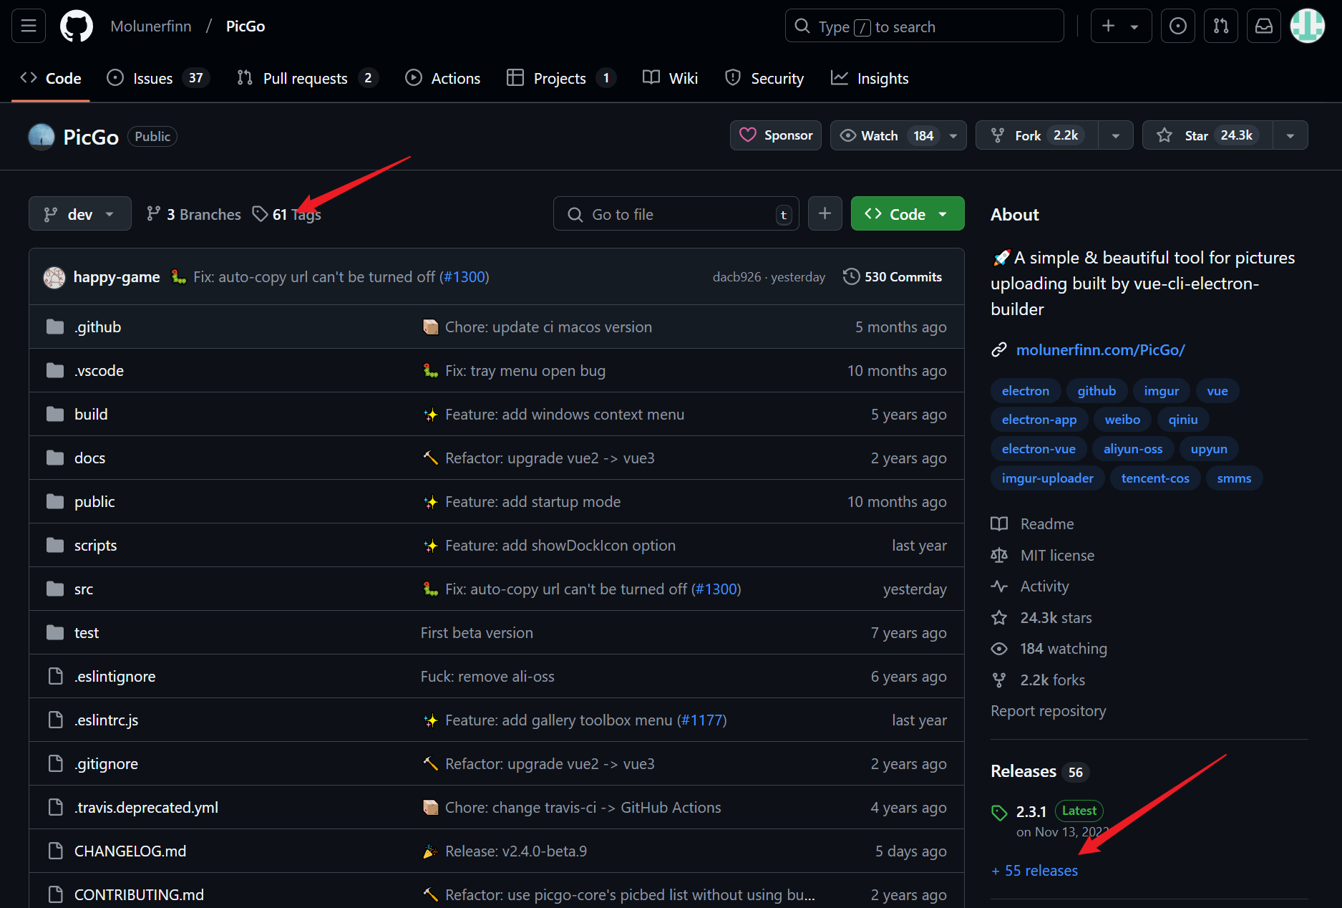Open the .github folder
The width and height of the screenshot is (1342, 908).
pos(97,327)
